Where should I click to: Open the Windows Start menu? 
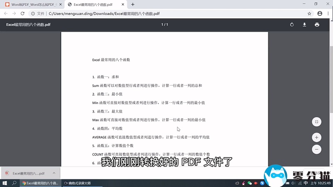click(x=5, y=183)
